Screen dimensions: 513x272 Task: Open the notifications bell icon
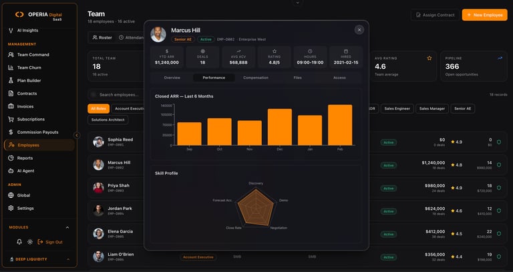(19, 242)
